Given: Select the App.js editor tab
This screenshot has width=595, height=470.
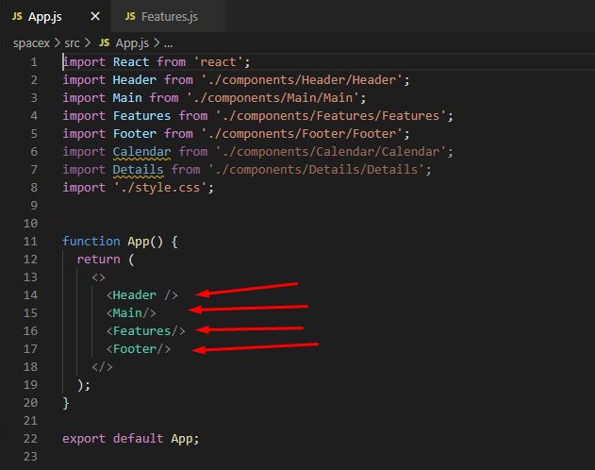Looking at the screenshot, I should 55,16.
